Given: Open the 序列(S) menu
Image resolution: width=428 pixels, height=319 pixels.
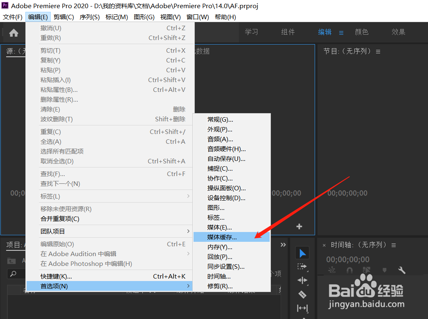Looking at the screenshot, I should (x=90, y=17).
